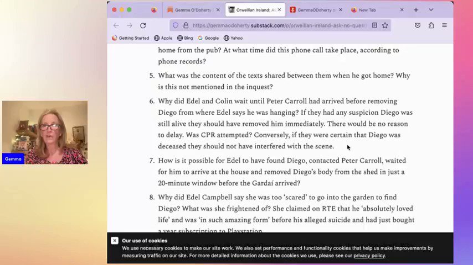The image size is (473, 265).
Task: Close the Orwellian Ireland tab
Action: coord(279,10)
